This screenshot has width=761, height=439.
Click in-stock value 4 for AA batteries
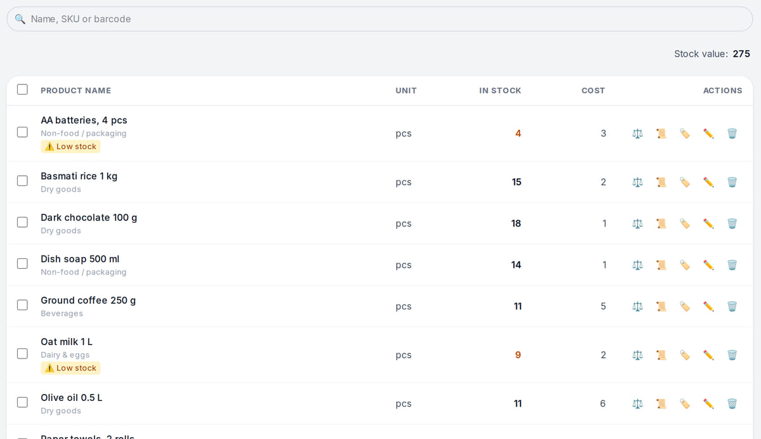pyautogui.click(x=518, y=133)
